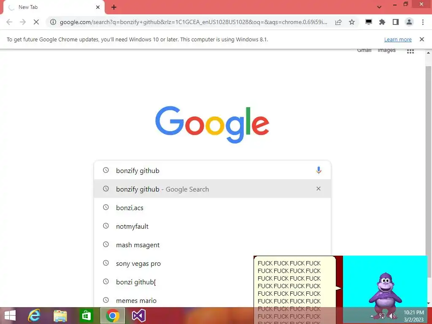Select the bonzify github - Google Search suggestion
Screen dimensions: 432x324
(x=212, y=189)
